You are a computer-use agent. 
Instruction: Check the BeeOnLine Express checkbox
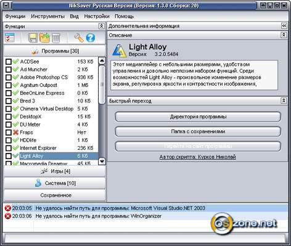pos(9,93)
